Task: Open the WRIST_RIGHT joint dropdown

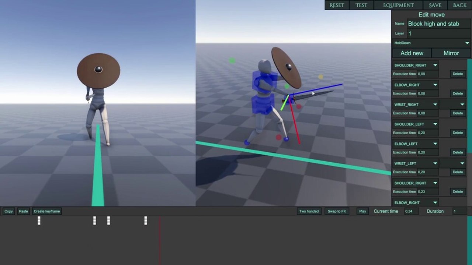Action: pos(415,105)
